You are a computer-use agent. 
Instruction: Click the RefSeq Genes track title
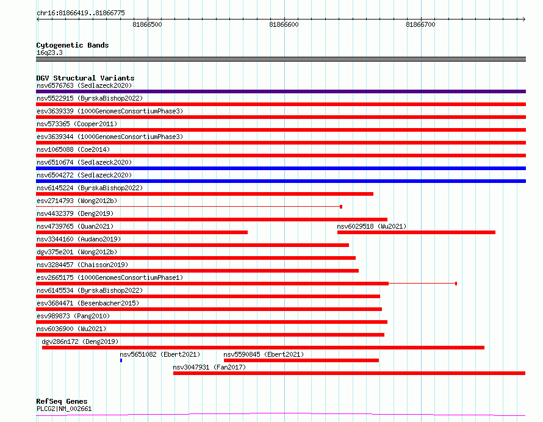coord(62,401)
